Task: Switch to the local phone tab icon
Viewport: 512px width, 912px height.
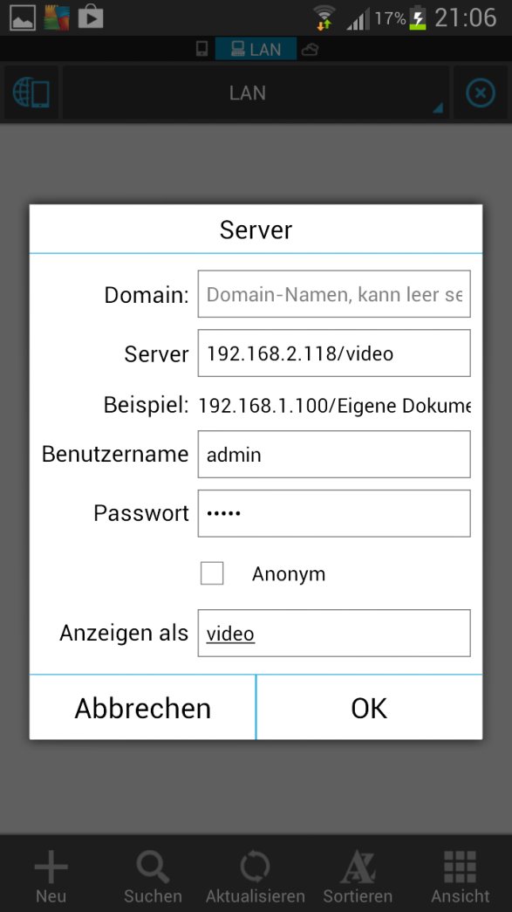Action: pos(201,49)
